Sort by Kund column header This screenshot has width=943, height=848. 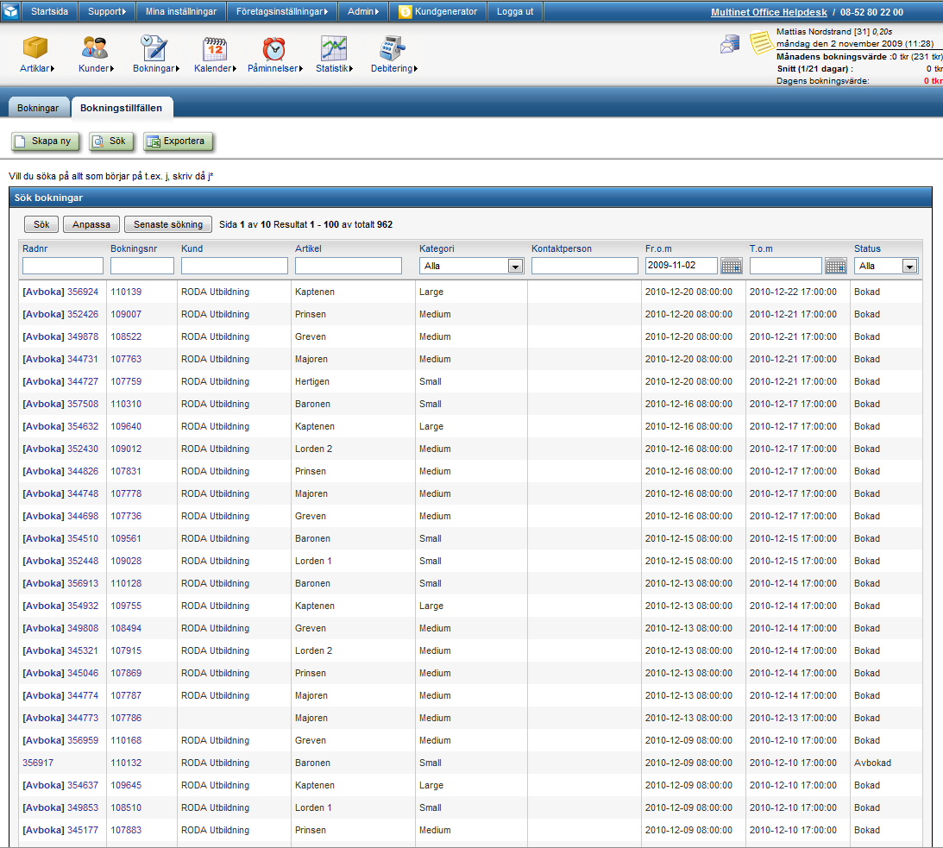(x=192, y=248)
